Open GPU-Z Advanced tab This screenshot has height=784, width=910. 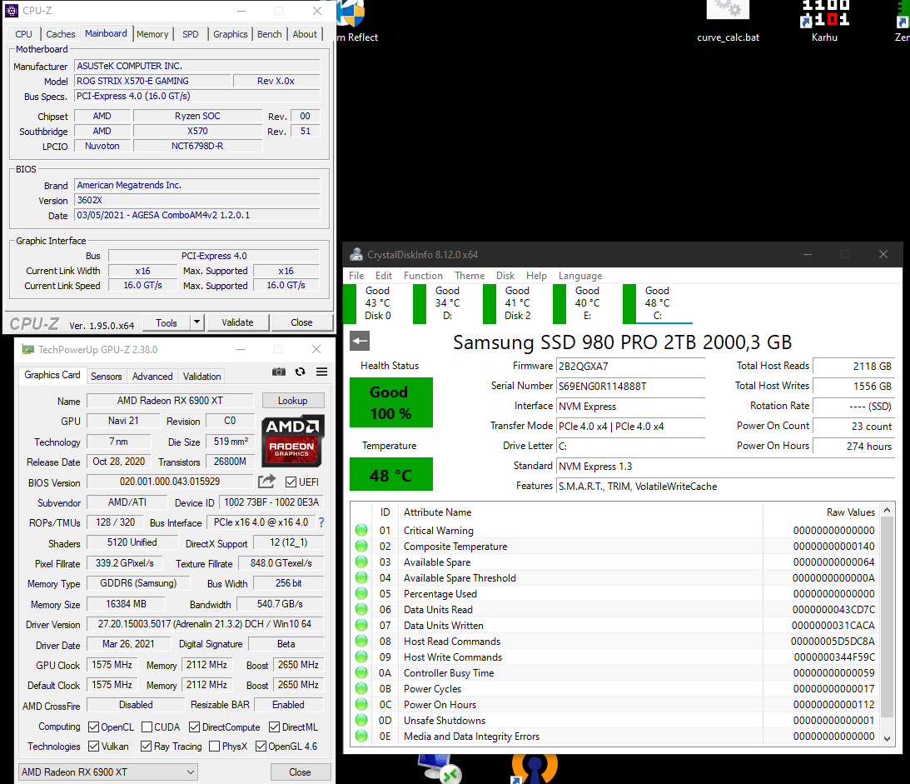[x=152, y=377]
